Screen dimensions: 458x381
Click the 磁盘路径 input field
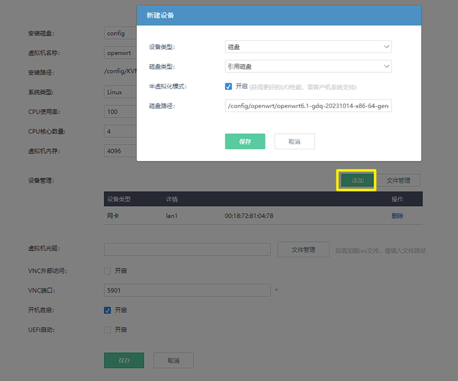(x=308, y=105)
